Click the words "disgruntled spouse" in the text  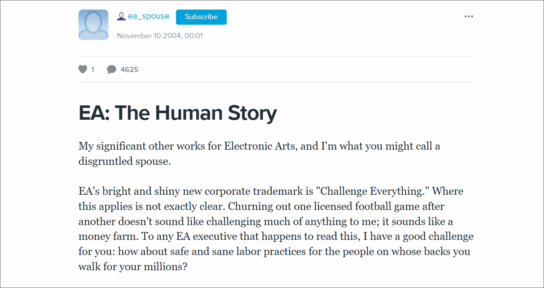click(x=125, y=161)
